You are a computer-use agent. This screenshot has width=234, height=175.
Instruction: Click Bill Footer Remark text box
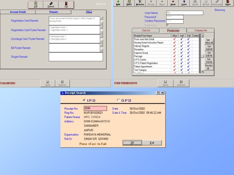click(74, 48)
